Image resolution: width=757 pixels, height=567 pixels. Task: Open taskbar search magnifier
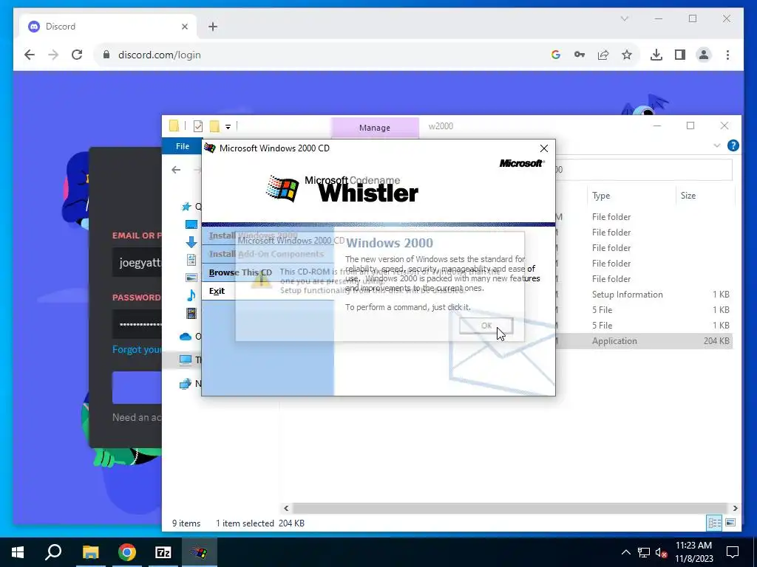[x=53, y=552]
